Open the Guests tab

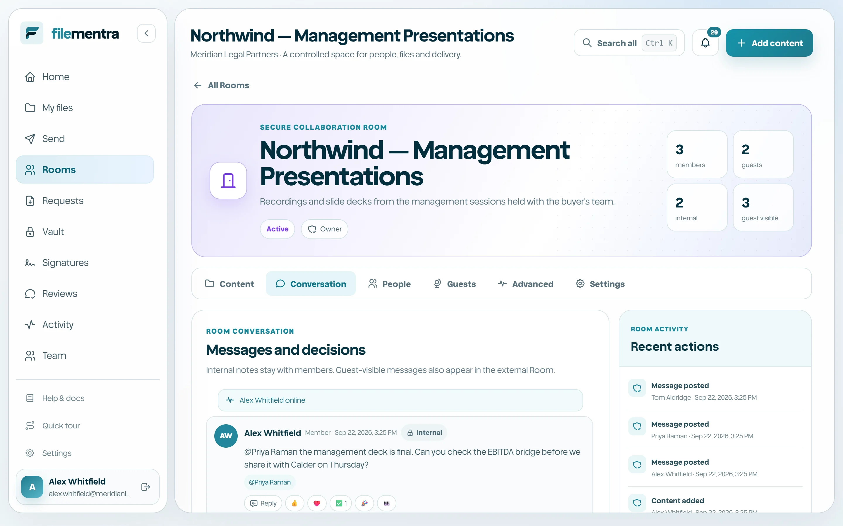pyautogui.click(x=455, y=284)
